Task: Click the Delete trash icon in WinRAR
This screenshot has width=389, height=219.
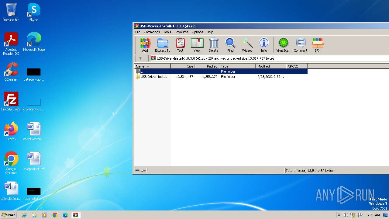Action: pos(214,45)
